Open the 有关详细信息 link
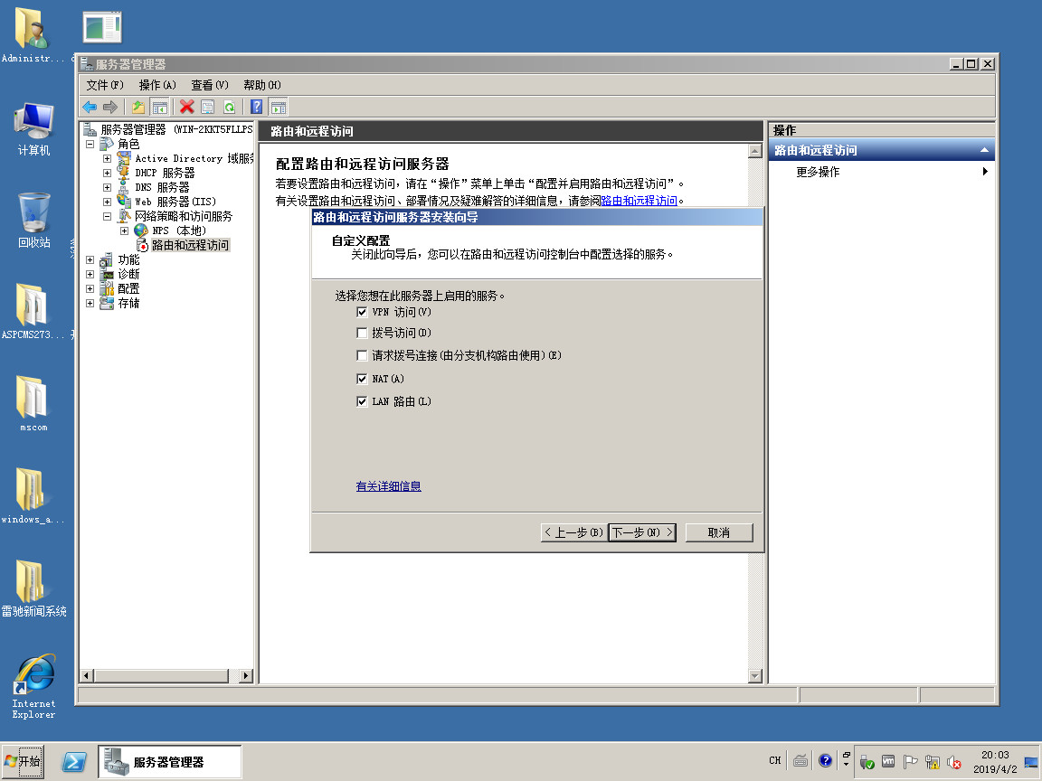This screenshot has width=1042, height=781. tap(388, 486)
